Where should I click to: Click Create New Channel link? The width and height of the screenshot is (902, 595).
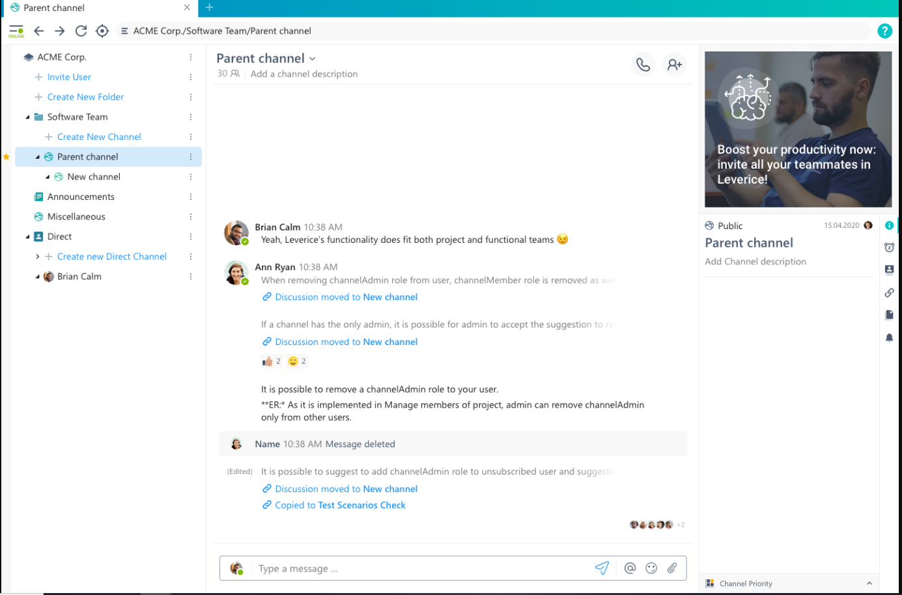[99, 137]
